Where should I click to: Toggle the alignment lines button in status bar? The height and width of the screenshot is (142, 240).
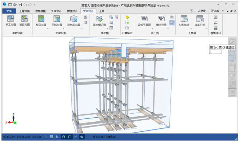82,137
